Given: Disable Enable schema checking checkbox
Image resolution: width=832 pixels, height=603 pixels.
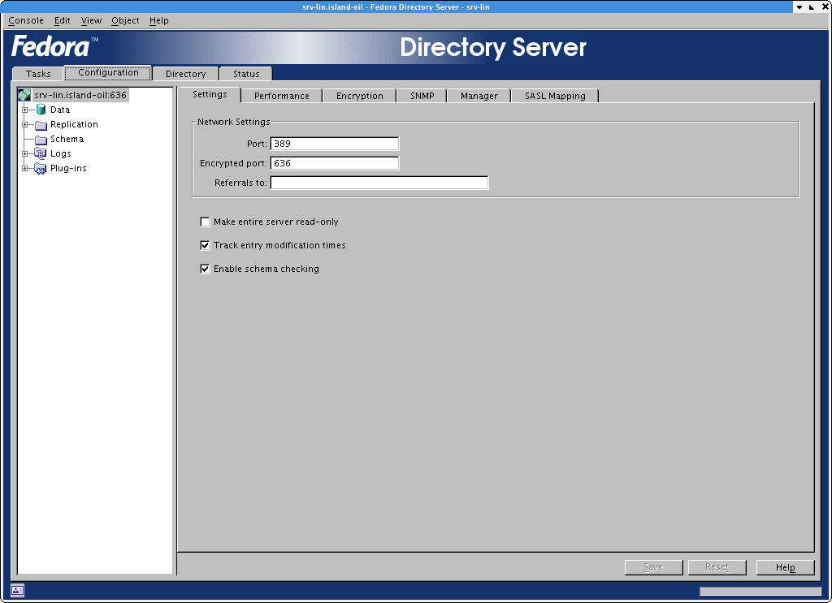Looking at the screenshot, I should click(x=205, y=269).
